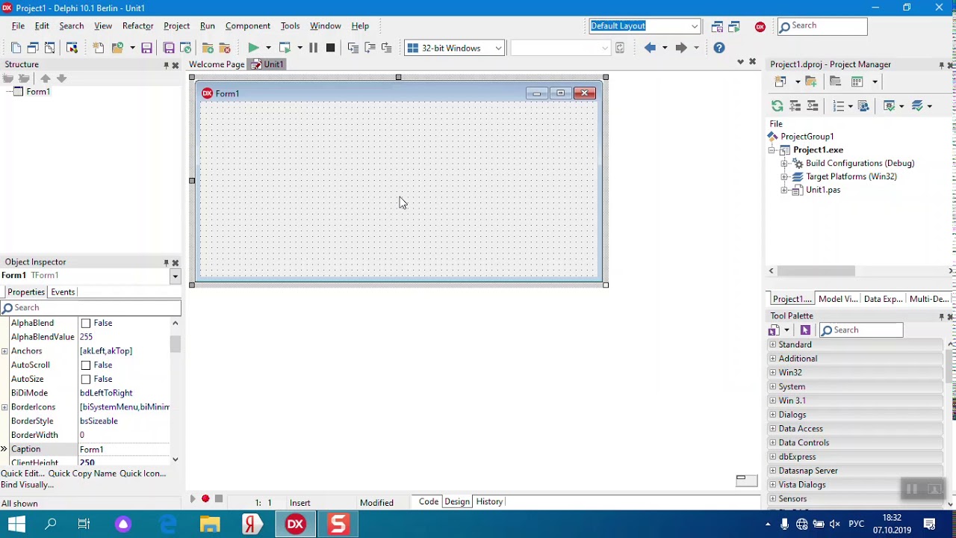The image size is (956, 538).
Task: Open Help via the question mark icon
Action: (719, 48)
